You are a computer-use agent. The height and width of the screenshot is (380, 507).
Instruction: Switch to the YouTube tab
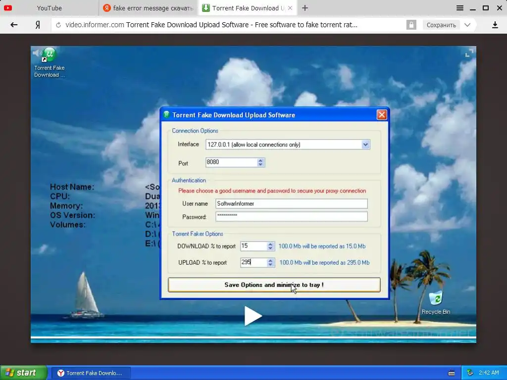point(49,8)
